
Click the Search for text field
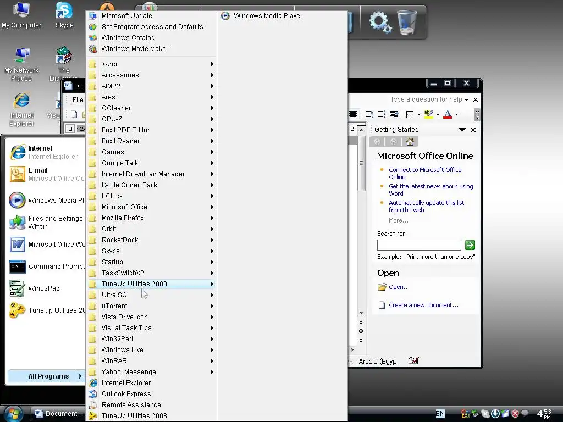tap(419, 245)
